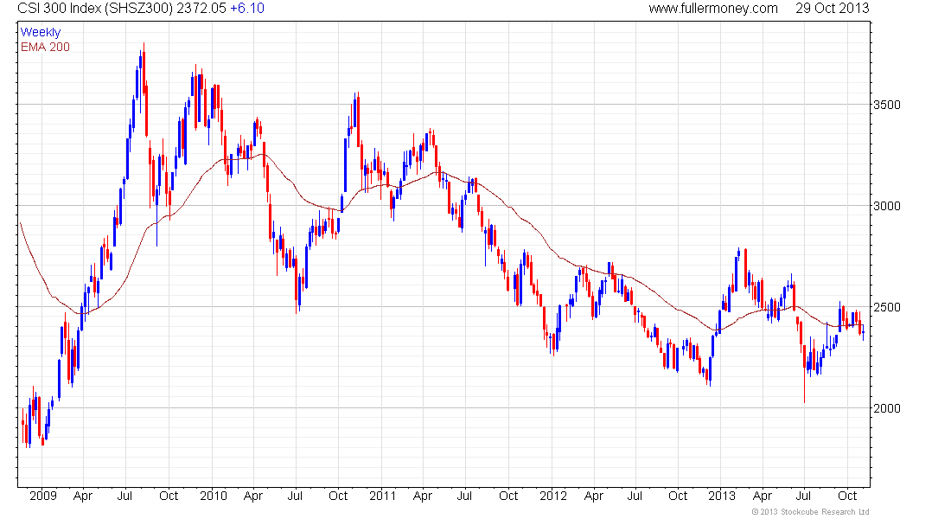Image resolution: width=951 pixels, height=519 pixels.
Task: Click the 2000 price axis label
Action: [x=887, y=408]
